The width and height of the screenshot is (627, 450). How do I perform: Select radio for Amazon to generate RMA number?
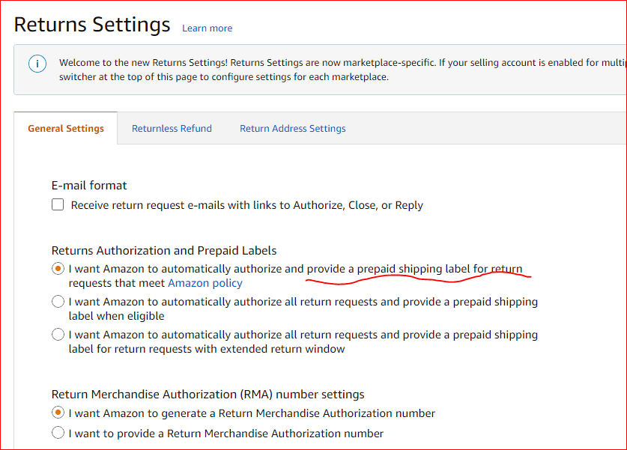click(x=58, y=413)
